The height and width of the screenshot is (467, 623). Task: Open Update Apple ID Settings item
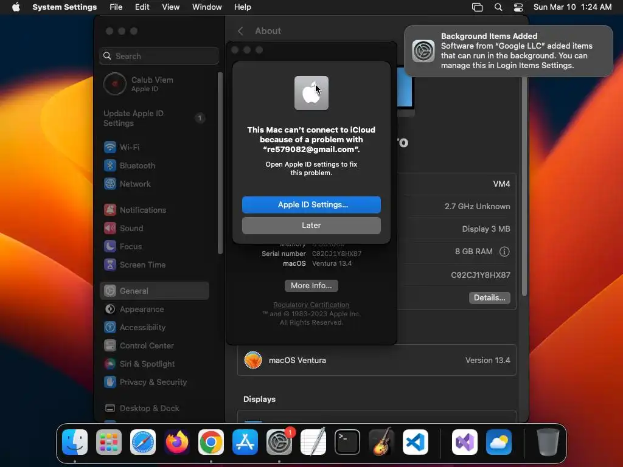(155, 119)
